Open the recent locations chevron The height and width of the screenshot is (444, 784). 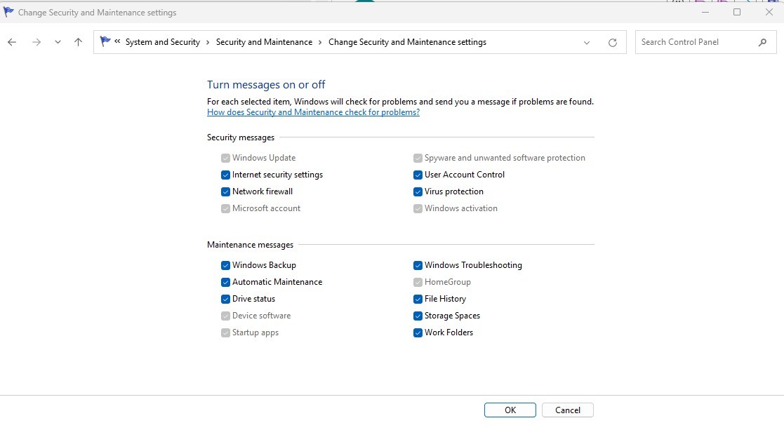[x=58, y=43]
